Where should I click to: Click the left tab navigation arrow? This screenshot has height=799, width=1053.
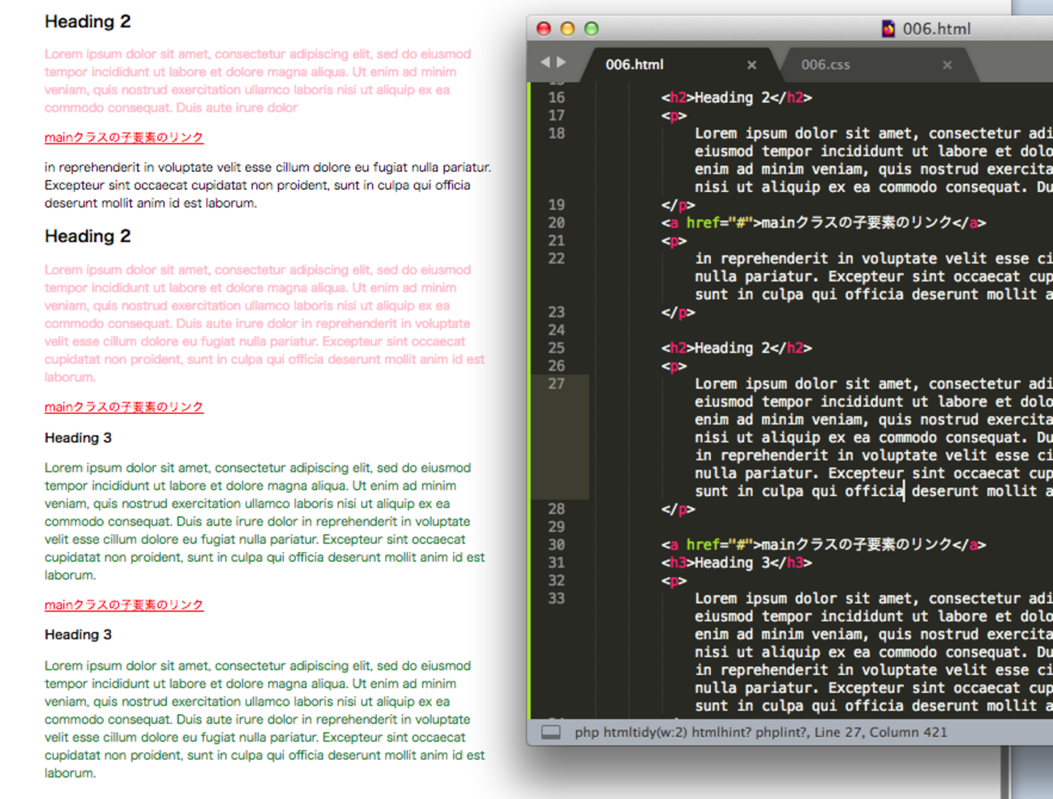pyautogui.click(x=545, y=62)
